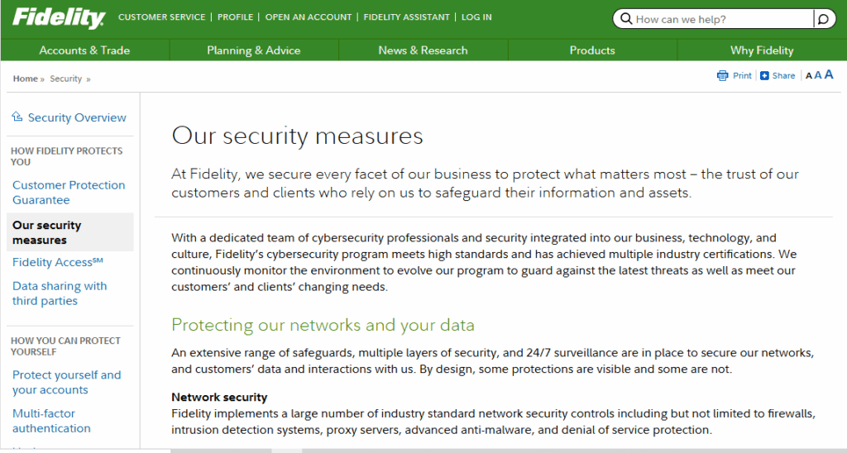847x453 pixels.
Task: Open Fidelity Assistant
Action: (x=406, y=17)
